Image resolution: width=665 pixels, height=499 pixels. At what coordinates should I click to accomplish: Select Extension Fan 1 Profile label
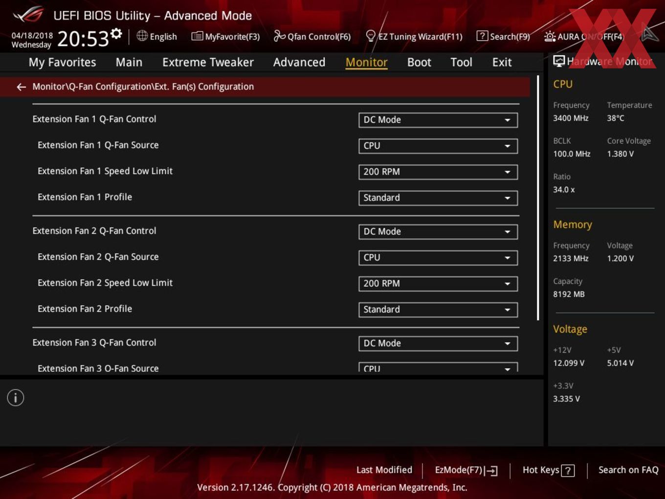tap(85, 197)
